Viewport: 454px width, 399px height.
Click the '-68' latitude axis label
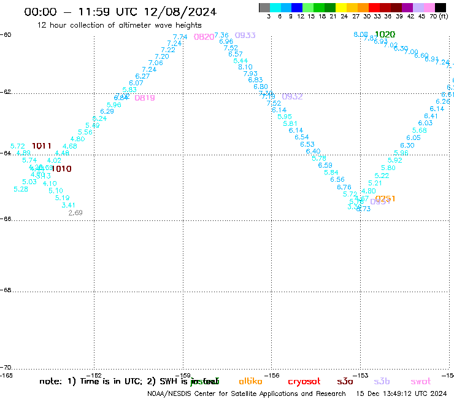tap(6, 290)
